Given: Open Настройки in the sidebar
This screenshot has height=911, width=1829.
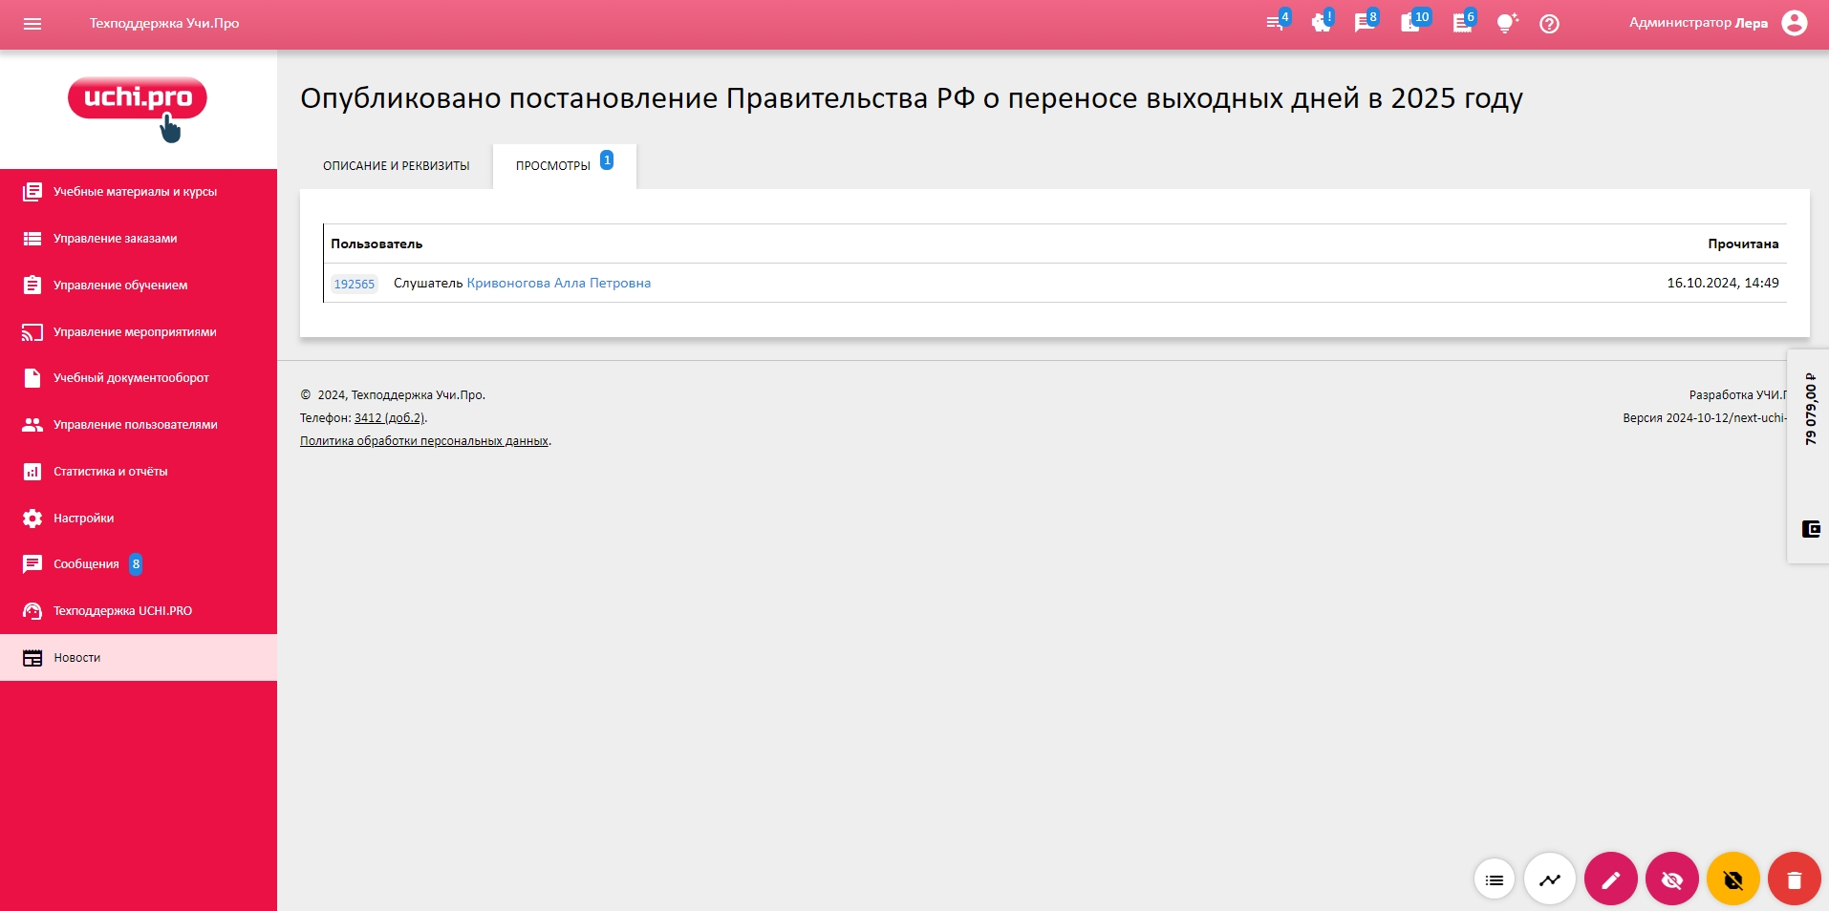Looking at the screenshot, I should pos(139,519).
